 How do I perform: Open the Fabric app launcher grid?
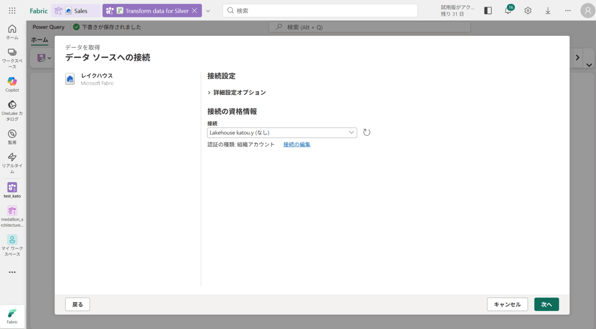coord(12,11)
